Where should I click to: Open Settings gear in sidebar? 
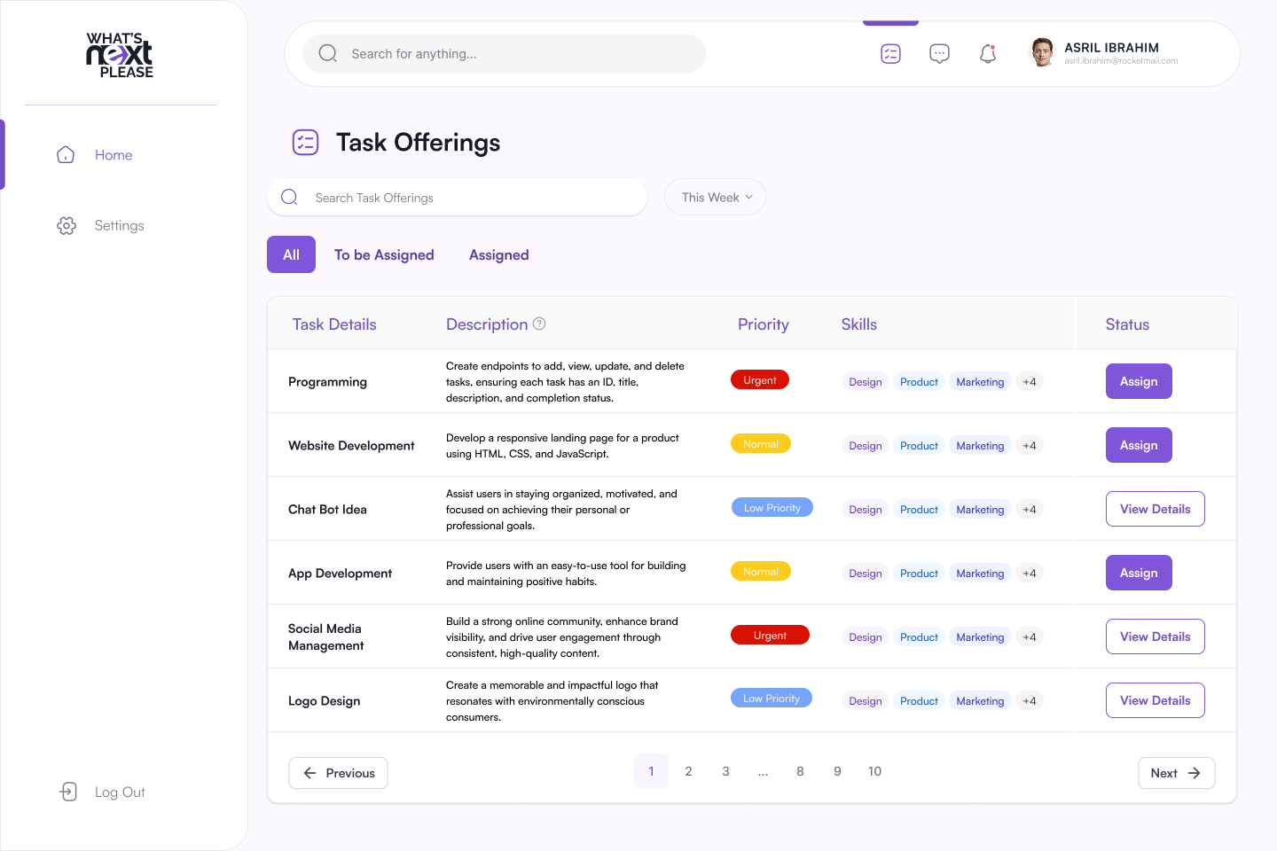click(67, 226)
